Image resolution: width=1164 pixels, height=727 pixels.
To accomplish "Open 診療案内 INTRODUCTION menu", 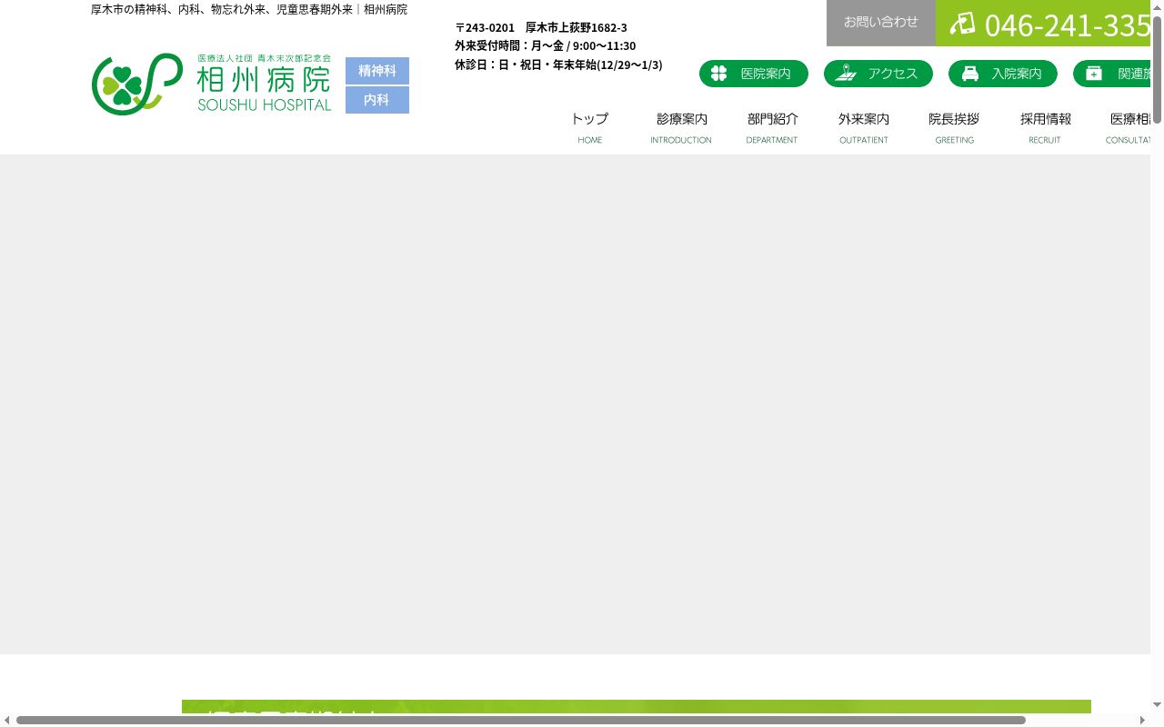I will (681, 127).
